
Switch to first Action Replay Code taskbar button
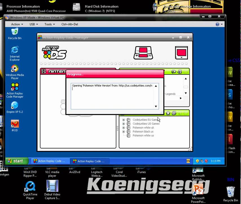click(x=51, y=161)
